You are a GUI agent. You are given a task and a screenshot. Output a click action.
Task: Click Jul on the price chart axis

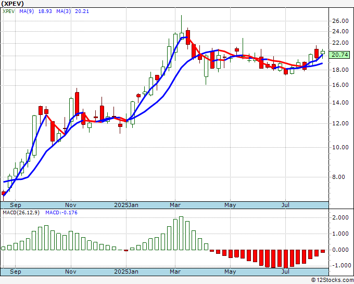click(x=285, y=205)
